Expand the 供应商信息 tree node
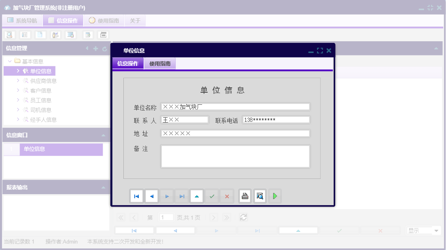This screenshot has height=250, width=446. point(18,81)
